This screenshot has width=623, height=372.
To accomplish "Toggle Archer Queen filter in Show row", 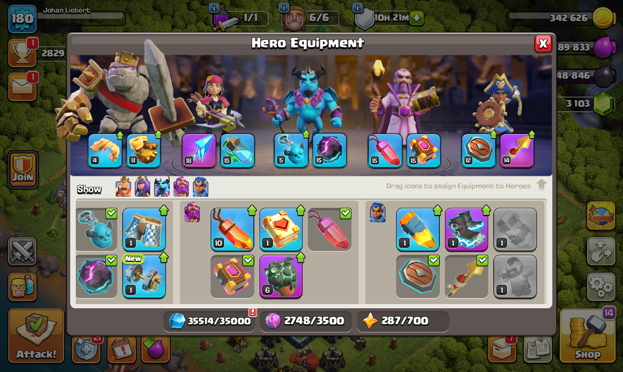I will (x=142, y=187).
